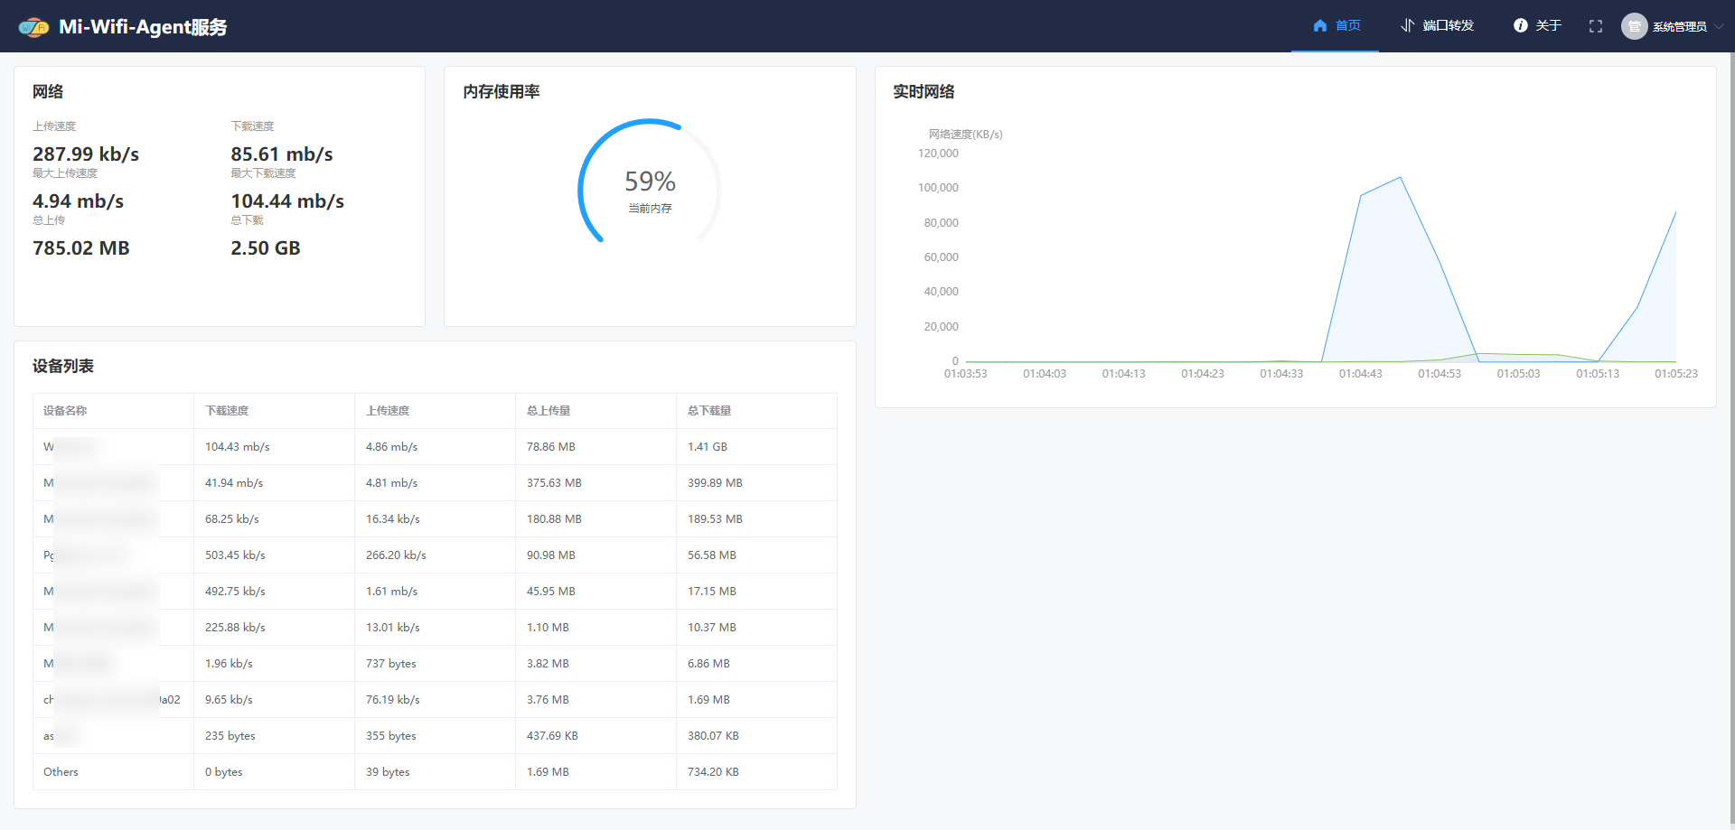The image size is (1735, 830).
Task: Open the 端口转发 menu item
Action: (x=1448, y=25)
